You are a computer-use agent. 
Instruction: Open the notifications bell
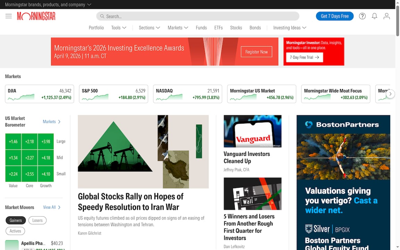click(374, 16)
